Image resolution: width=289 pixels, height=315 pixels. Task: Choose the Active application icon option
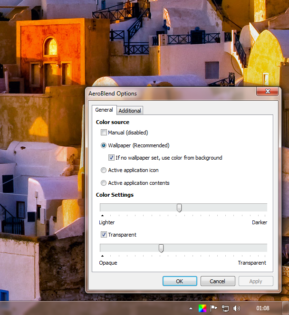pos(104,170)
